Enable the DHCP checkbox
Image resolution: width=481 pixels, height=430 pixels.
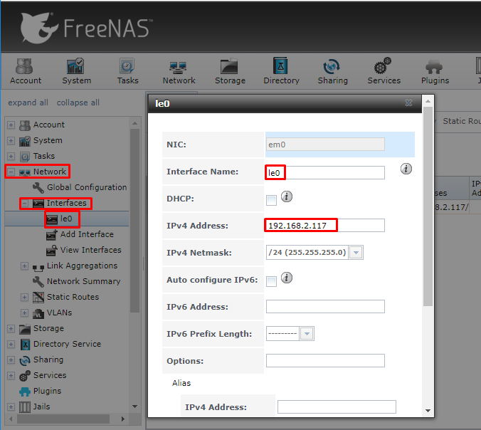click(x=271, y=200)
